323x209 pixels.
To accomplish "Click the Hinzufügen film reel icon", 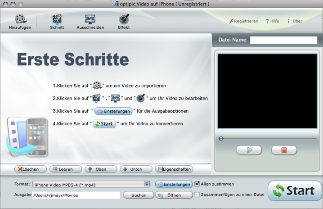I will pos(20,19).
